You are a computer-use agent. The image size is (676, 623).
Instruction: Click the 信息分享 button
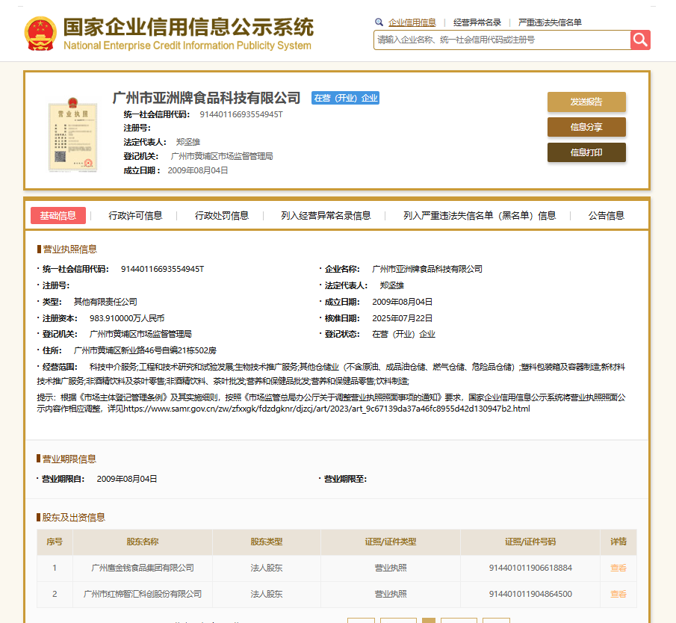pyautogui.click(x=586, y=127)
